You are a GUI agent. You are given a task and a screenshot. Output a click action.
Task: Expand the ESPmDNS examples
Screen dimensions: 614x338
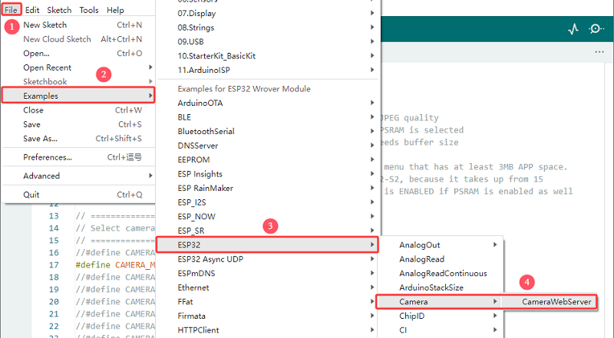point(268,273)
